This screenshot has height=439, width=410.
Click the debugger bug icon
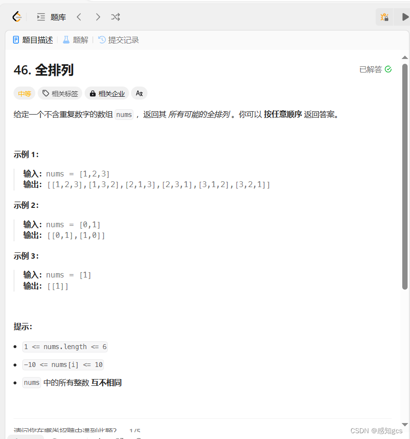coord(384,17)
